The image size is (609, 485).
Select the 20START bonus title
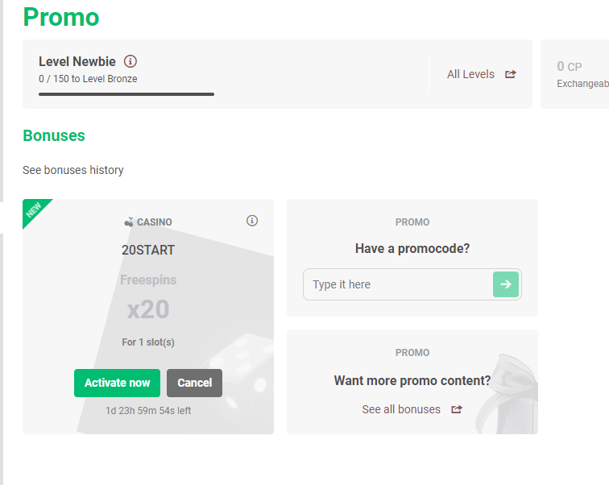pos(148,250)
